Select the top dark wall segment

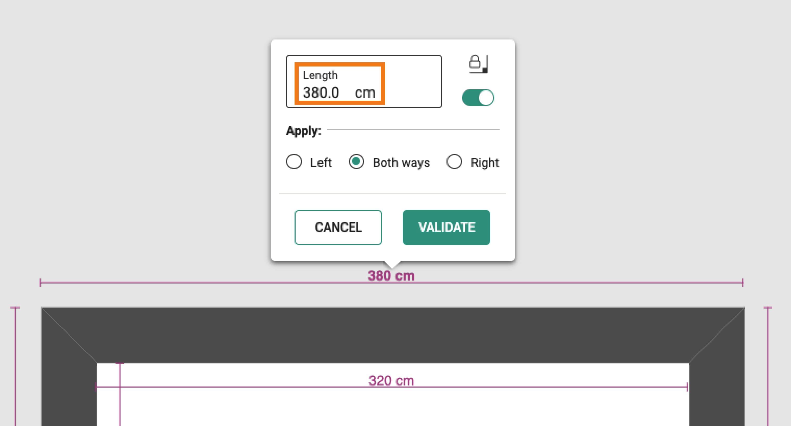tap(393, 335)
